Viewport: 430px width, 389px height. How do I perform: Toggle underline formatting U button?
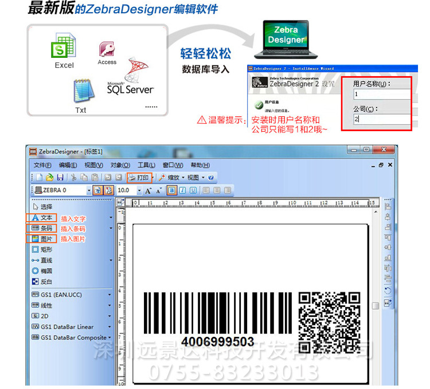pyautogui.click(x=193, y=190)
